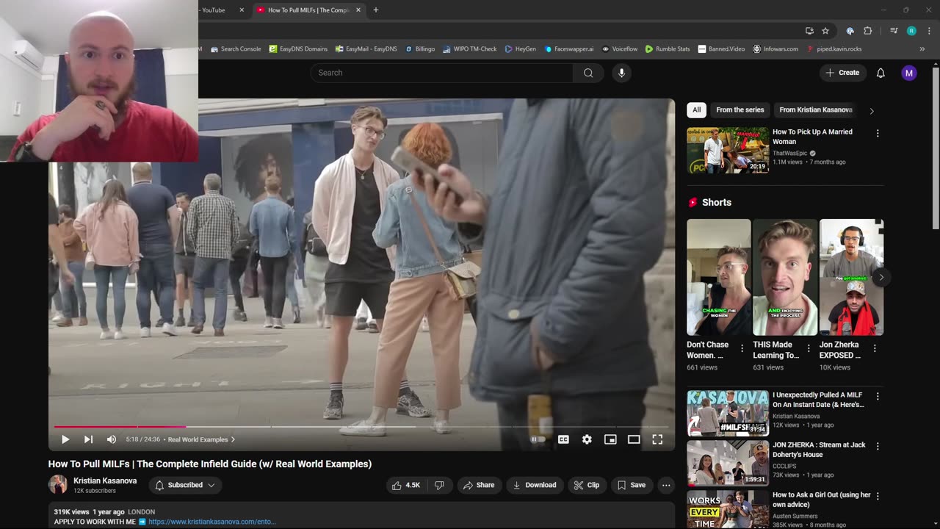This screenshot has width=940, height=529.
Task: Open Kristian Kasanova channel avatar
Action: click(x=58, y=484)
